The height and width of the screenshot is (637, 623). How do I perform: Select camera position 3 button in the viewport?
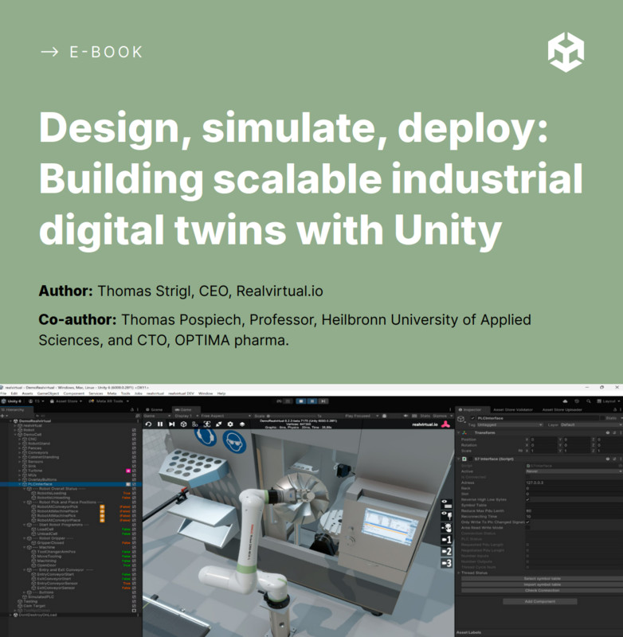448,564
